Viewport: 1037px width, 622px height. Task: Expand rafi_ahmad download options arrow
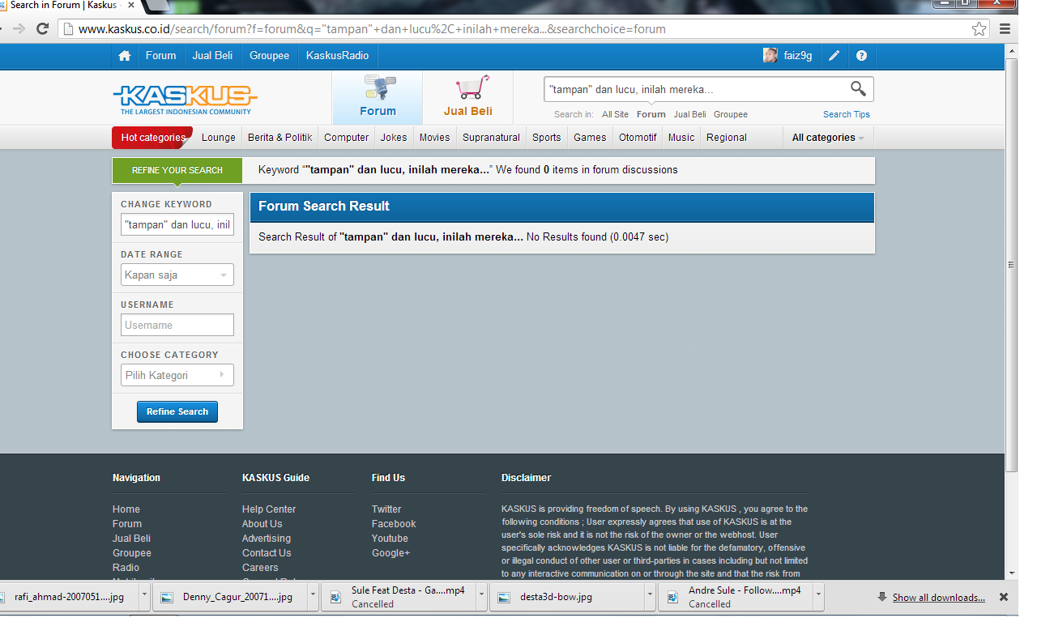click(x=145, y=597)
